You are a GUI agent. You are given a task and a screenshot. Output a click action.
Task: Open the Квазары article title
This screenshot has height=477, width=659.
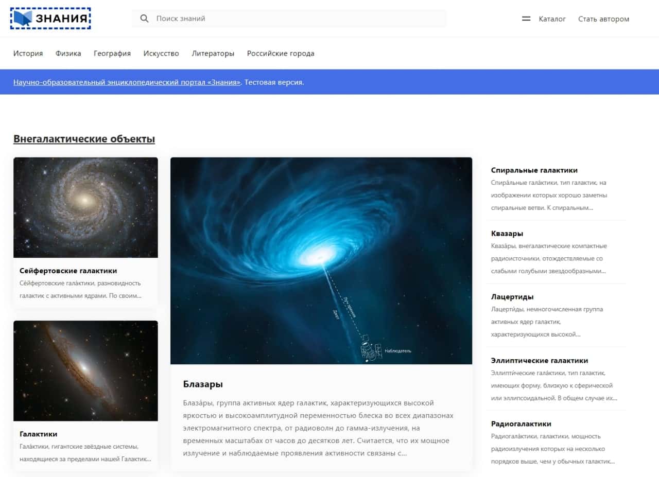(507, 234)
